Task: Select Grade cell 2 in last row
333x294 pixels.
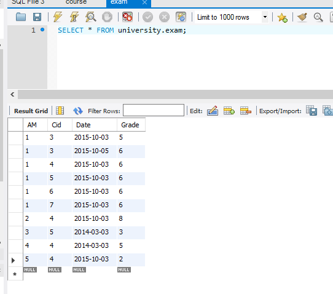Action: pyautogui.click(x=131, y=259)
